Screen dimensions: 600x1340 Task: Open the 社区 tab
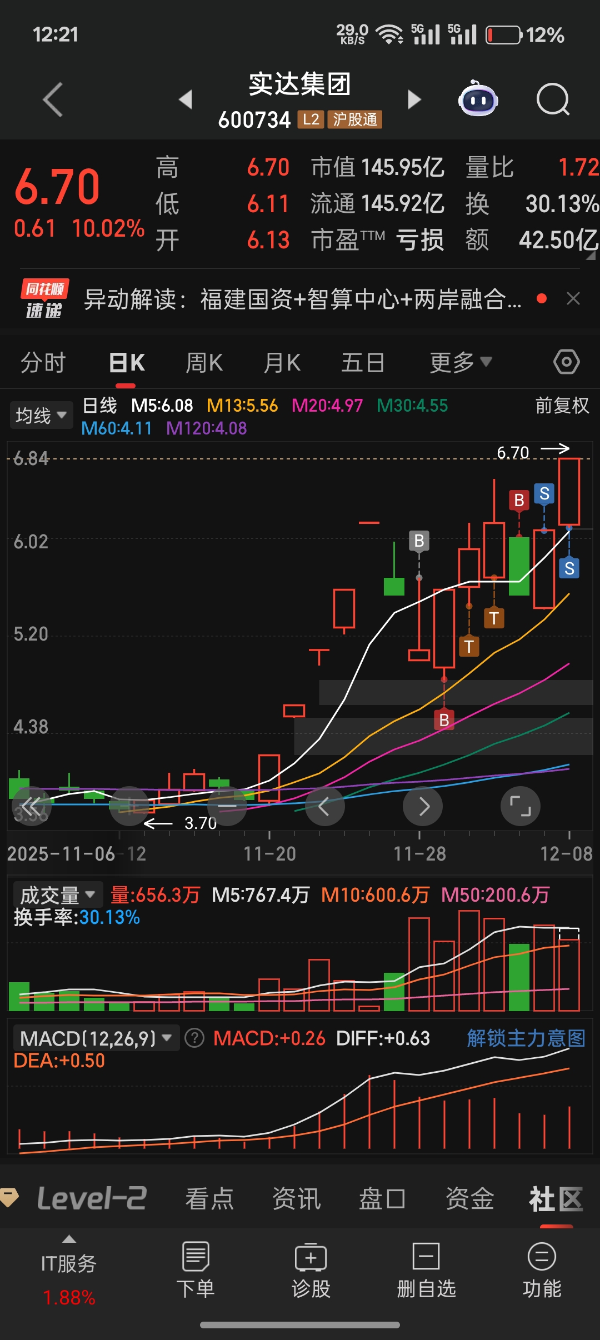(556, 1198)
